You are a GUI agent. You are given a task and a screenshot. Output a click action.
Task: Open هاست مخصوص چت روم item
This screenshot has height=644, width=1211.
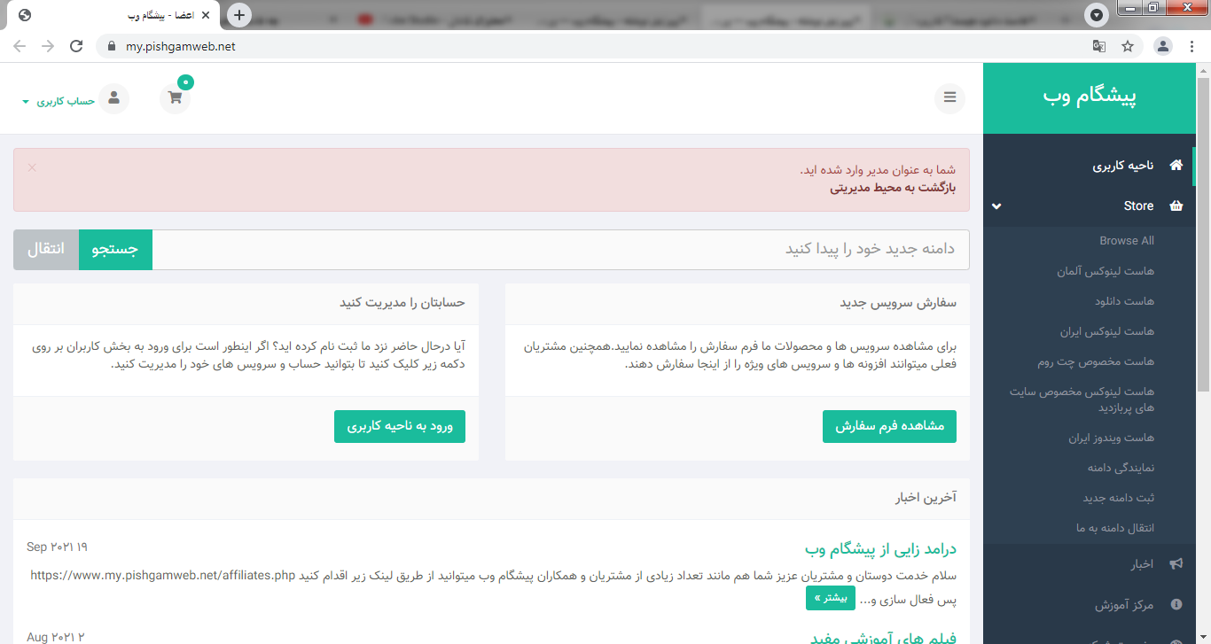point(1097,361)
